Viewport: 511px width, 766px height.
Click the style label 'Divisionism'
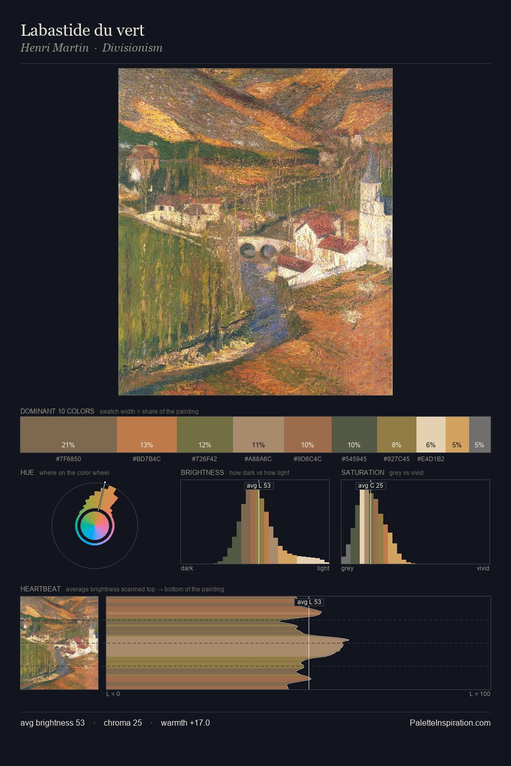coord(132,48)
